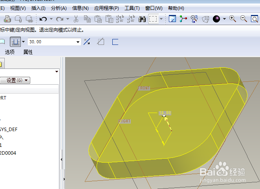Click the yellow direction arrow on model
The image size is (260, 189).
coord(168,124)
